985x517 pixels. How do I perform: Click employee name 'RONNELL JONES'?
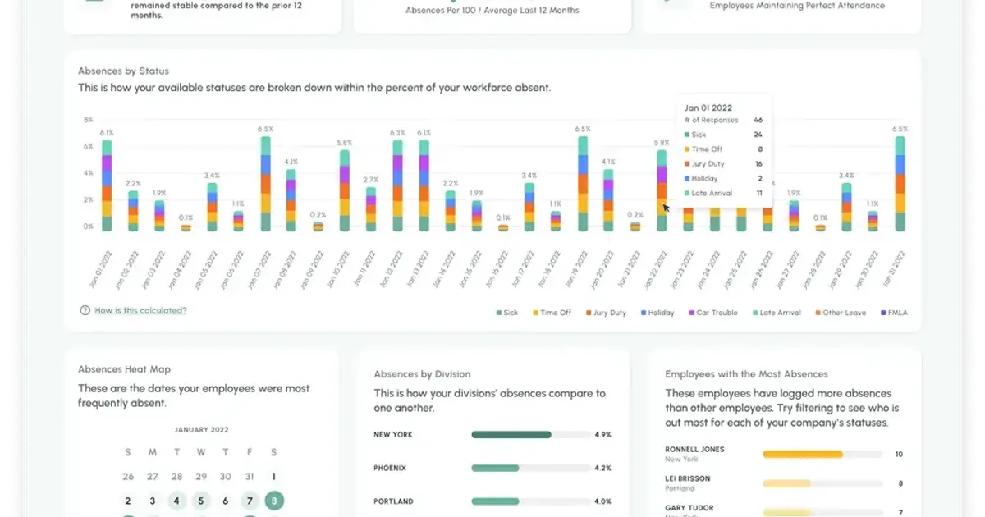click(694, 450)
